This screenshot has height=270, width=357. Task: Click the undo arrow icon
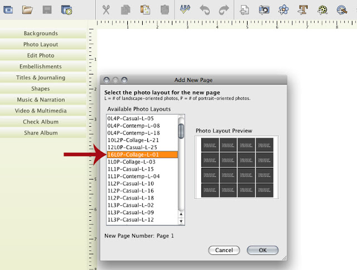click(205, 10)
